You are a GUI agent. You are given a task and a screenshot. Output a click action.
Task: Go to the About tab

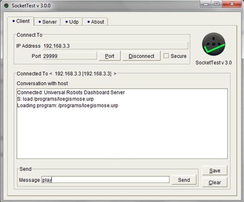(x=95, y=22)
